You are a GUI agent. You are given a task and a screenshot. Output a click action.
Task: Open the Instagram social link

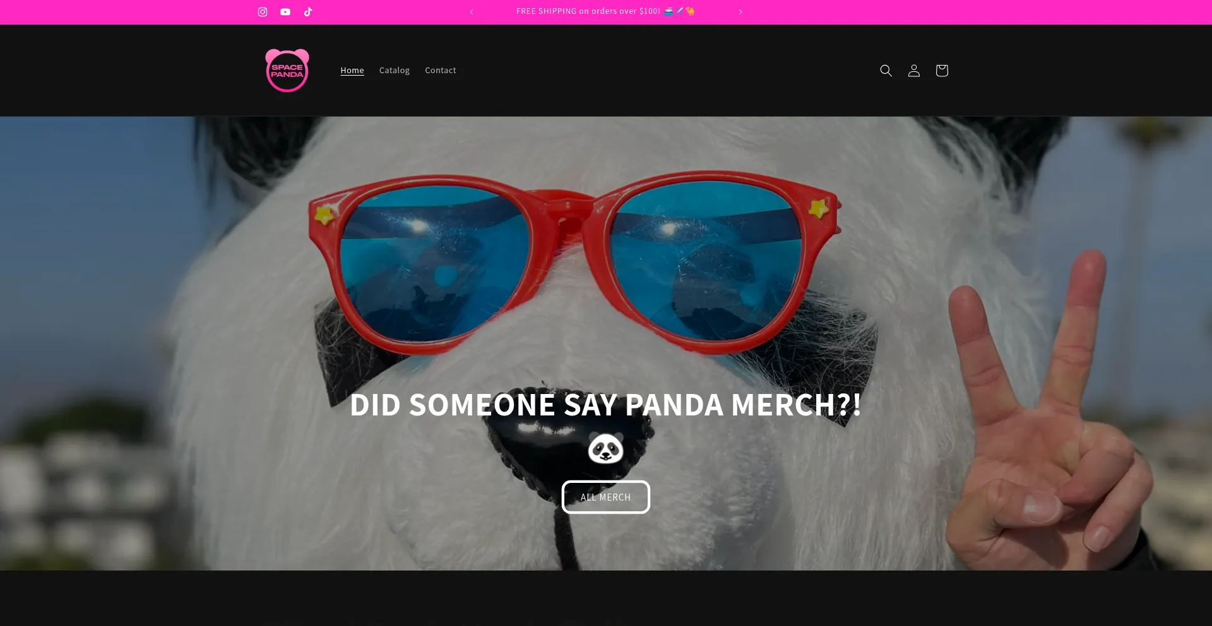pos(263,12)
